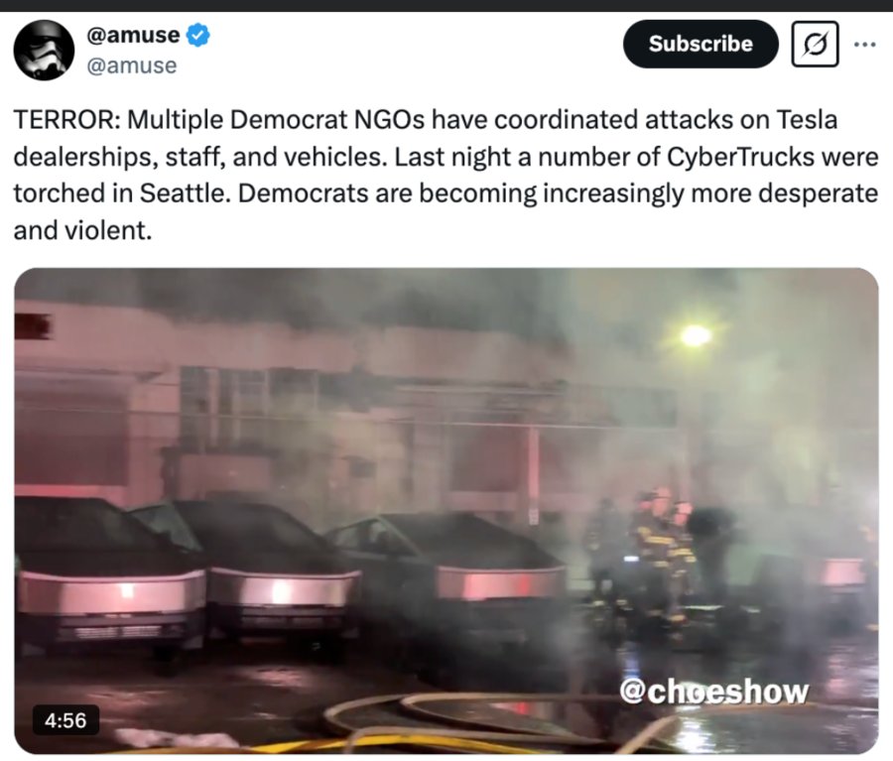893x761 pixels.
Task: Click the @choeshow watermark in video
Action: click(713, 692)
